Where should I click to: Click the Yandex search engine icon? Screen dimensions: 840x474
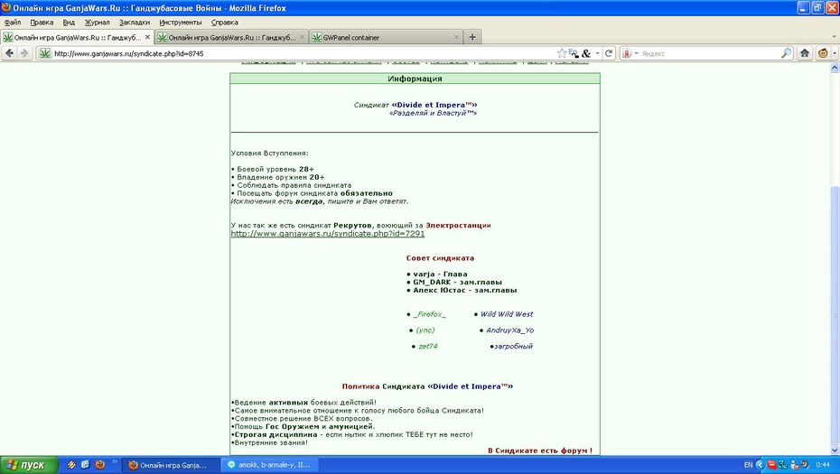(x=626, y=53)
